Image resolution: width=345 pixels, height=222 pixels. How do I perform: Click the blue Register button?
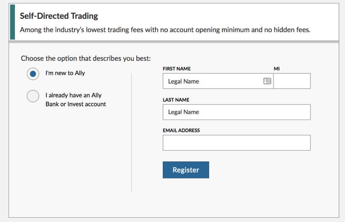[x=186, y=170]
